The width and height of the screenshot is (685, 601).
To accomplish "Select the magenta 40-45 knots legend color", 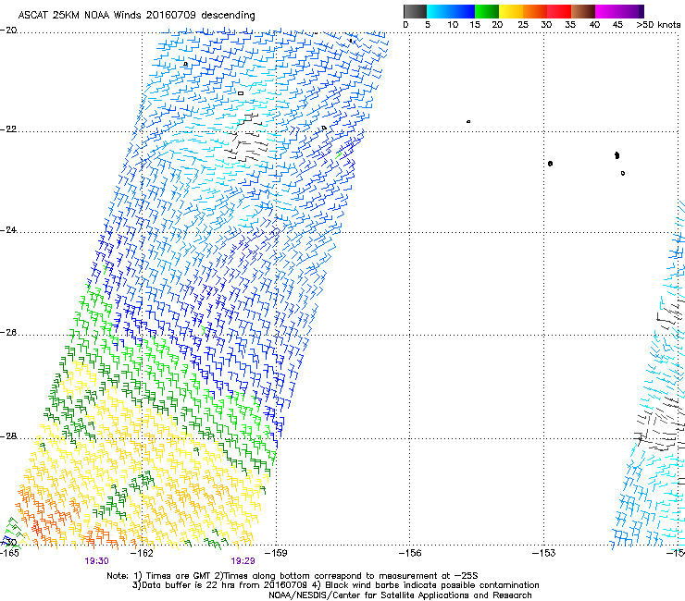I will click(607, 11).
